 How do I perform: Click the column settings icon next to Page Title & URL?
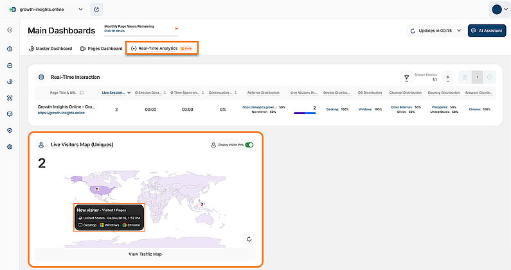tap(82, 92)
